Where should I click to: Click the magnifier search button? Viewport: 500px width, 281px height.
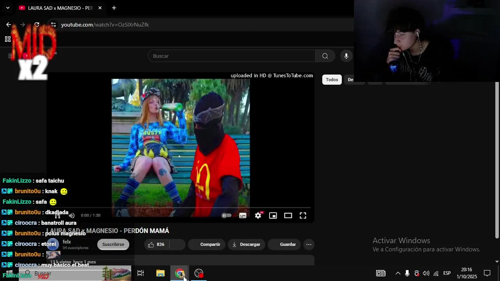pos(325,56)
